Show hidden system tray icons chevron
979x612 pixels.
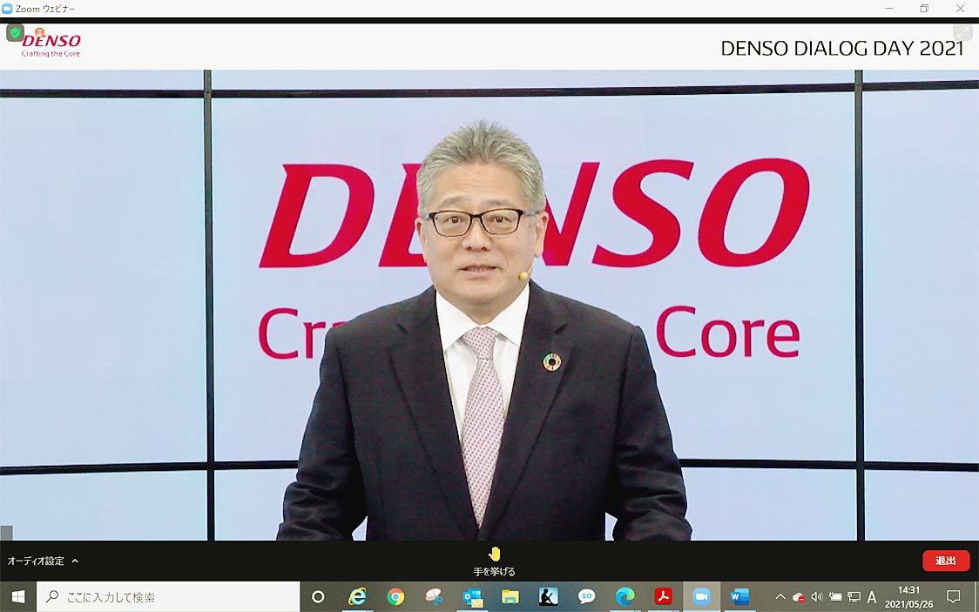point(780,596)
